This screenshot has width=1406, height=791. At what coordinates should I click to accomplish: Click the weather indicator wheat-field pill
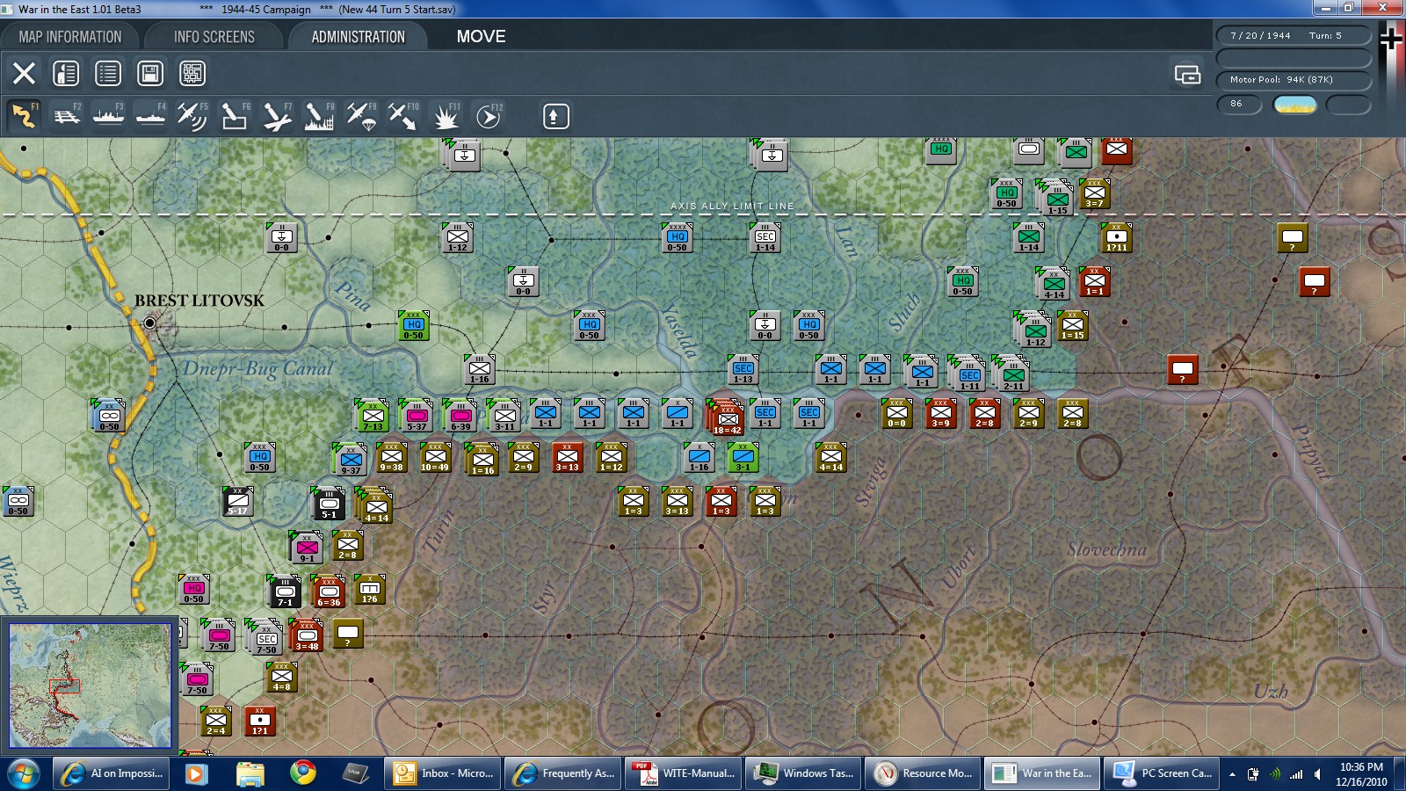(1294, 105)
